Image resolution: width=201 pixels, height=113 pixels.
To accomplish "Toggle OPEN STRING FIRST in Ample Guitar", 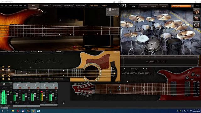I will pyautogui.click(x=19, y=79).
